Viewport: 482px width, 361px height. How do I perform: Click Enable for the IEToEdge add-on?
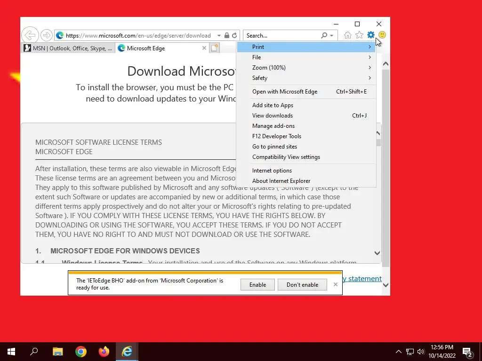pyautogui.click(x=257, y=285)
